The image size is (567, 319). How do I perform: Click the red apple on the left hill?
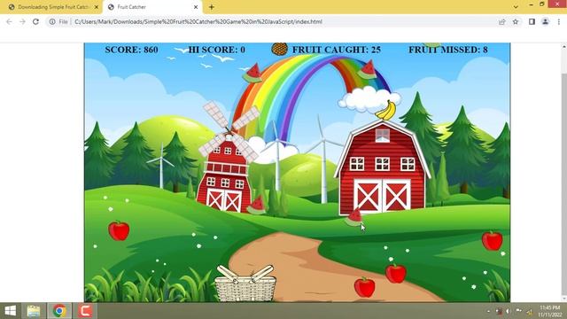[119, 230]
